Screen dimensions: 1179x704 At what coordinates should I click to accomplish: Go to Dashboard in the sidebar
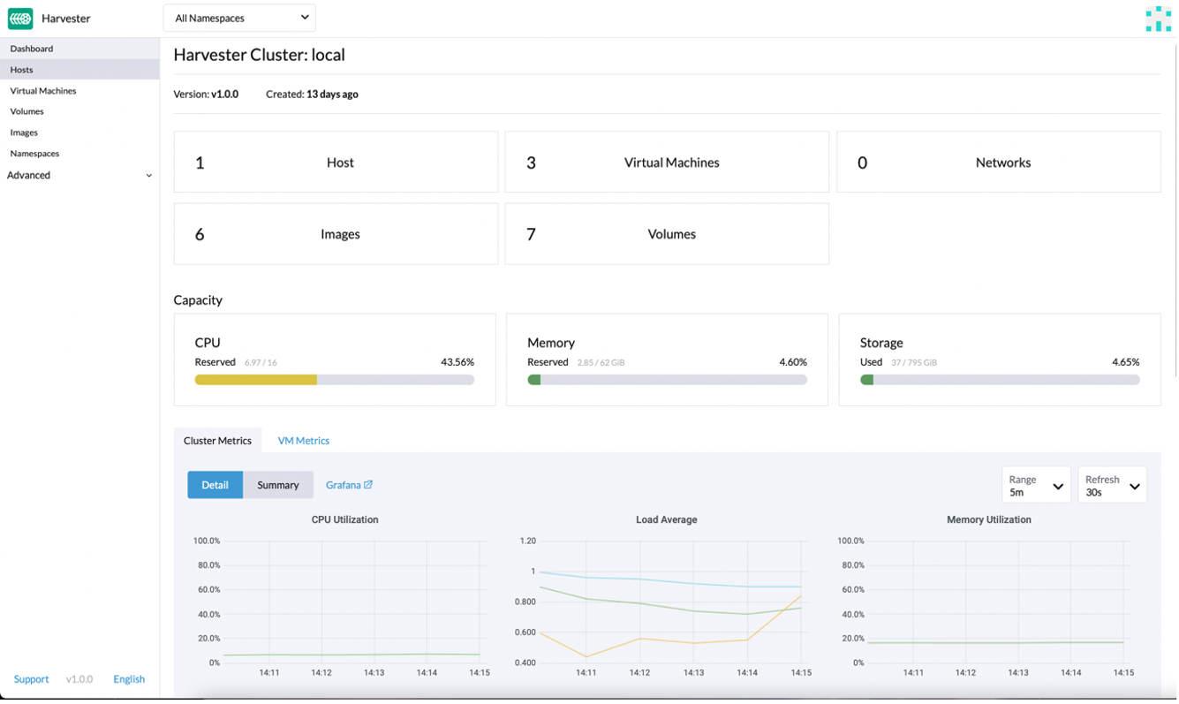tap(32, 49)
